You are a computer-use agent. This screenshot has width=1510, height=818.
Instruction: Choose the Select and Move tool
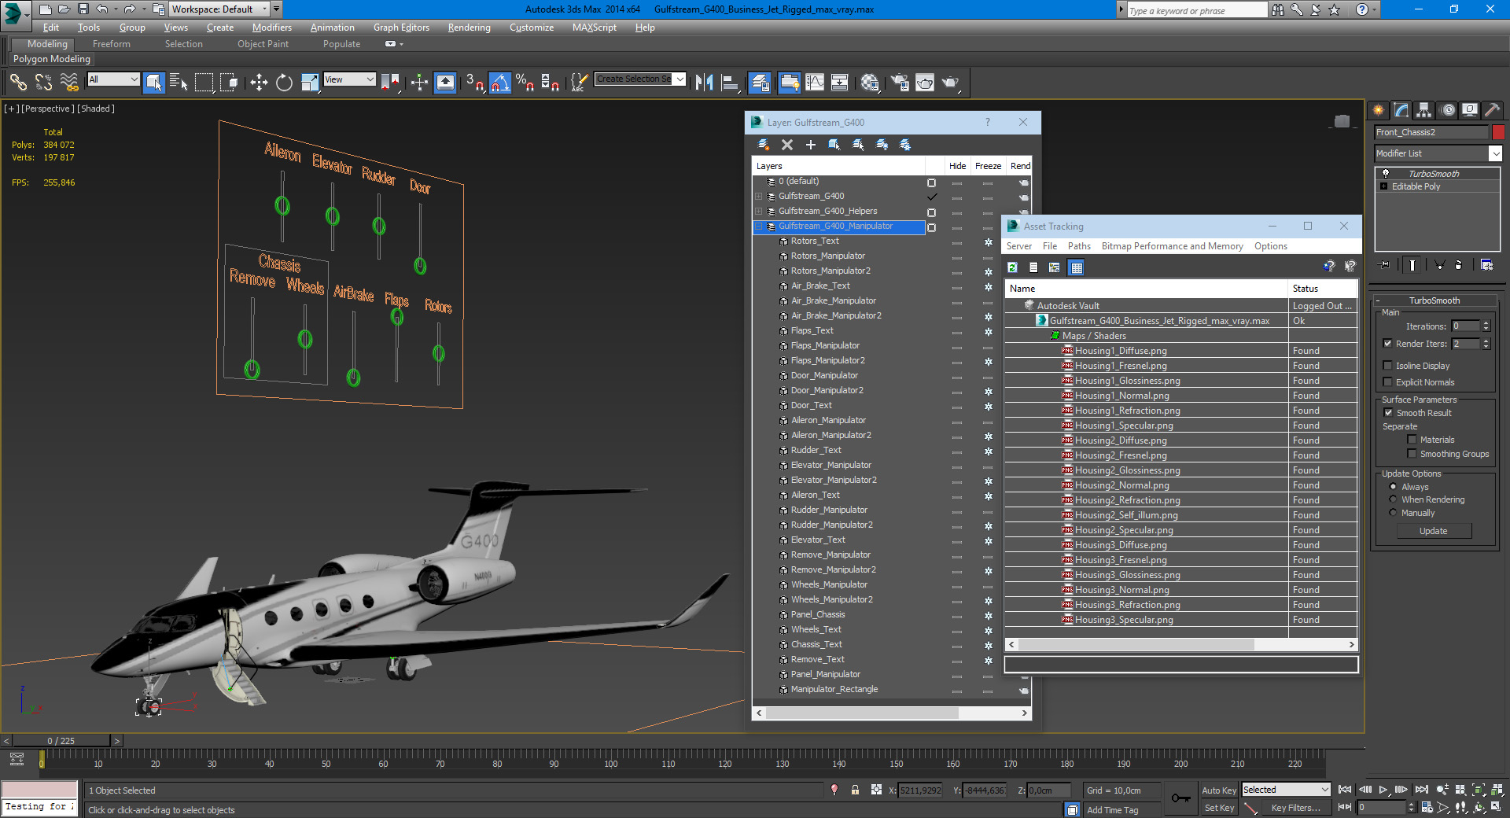tap(259, 82)
